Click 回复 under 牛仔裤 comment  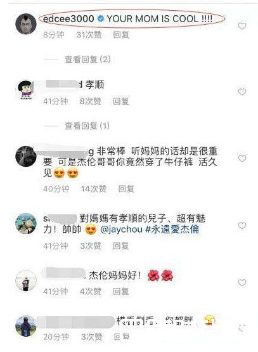point(126,189)
